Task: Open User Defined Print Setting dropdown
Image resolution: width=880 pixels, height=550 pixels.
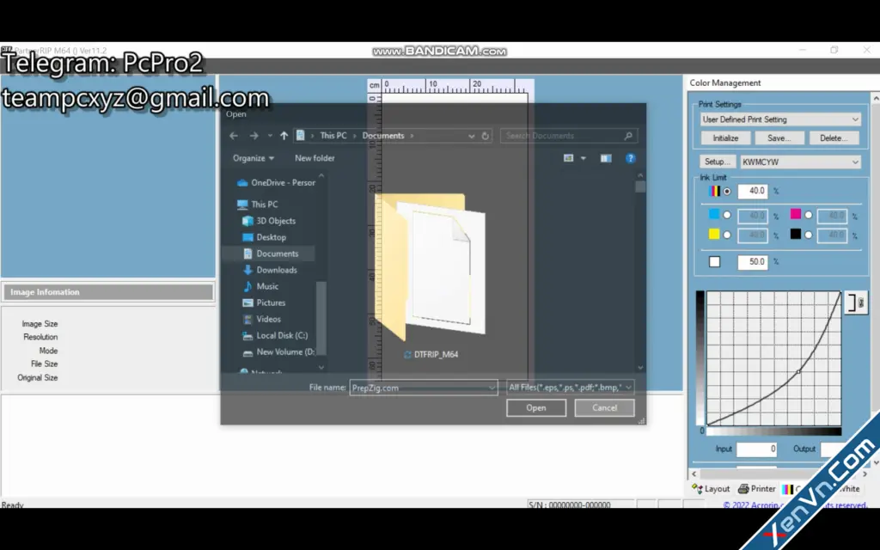Action: click(x=780, y=119)
